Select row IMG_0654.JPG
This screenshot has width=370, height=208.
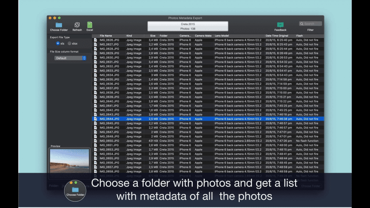pos(208,154)
